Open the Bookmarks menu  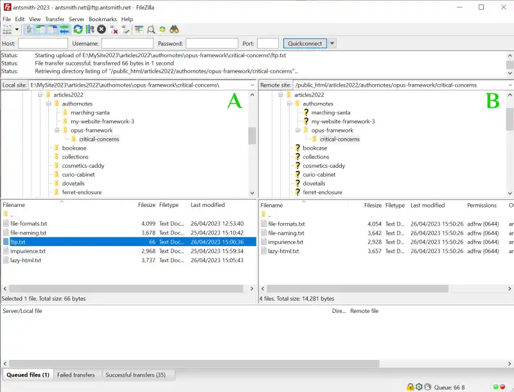coord(103,19)
